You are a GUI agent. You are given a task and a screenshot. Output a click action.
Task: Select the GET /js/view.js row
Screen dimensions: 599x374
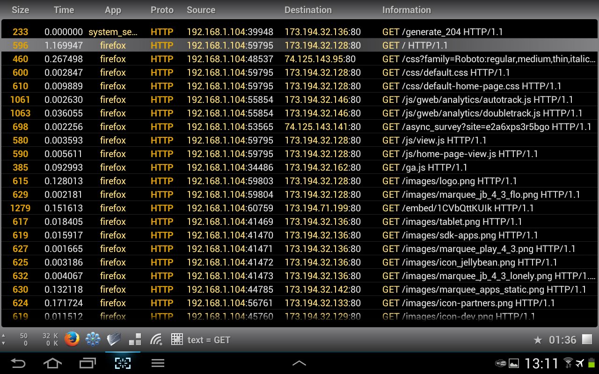tap(299, 140)
